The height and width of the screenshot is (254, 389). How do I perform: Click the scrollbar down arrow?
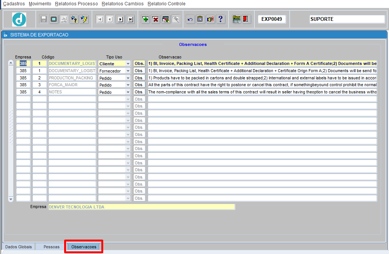(x=11, y=199)
